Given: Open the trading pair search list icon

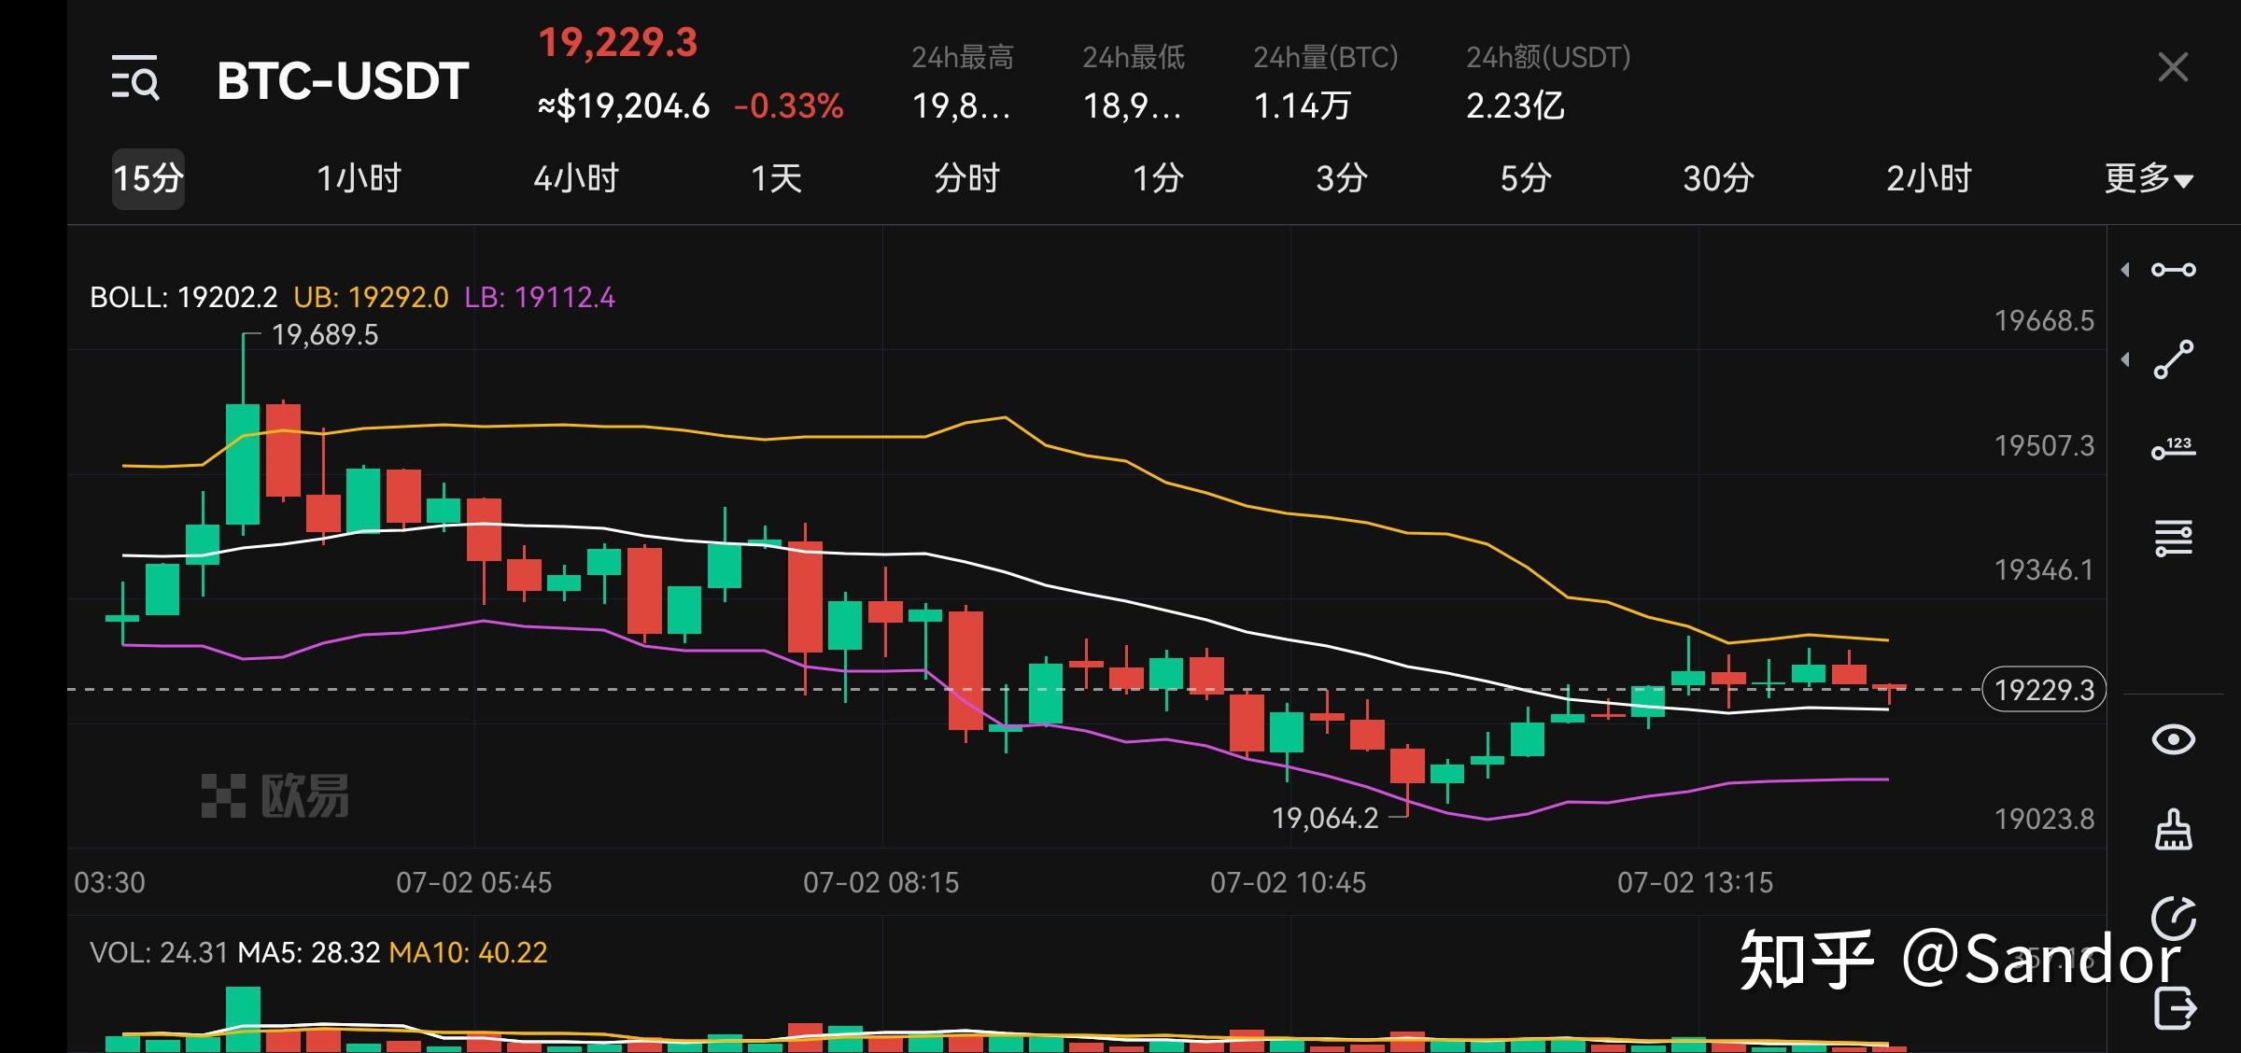Looking at the screenshot, I should (x=135, y=78).
